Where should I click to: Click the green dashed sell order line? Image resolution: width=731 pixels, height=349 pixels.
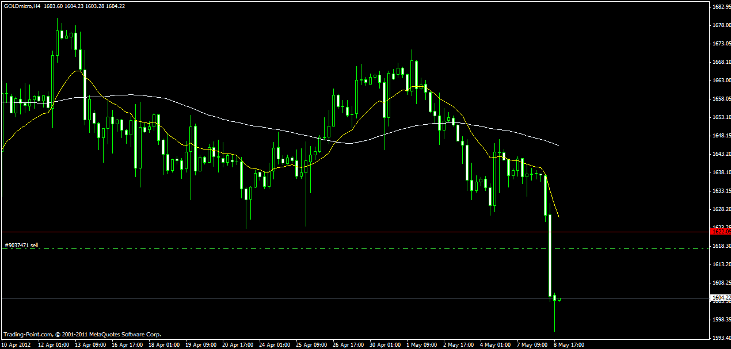click(x=345, y=247)
